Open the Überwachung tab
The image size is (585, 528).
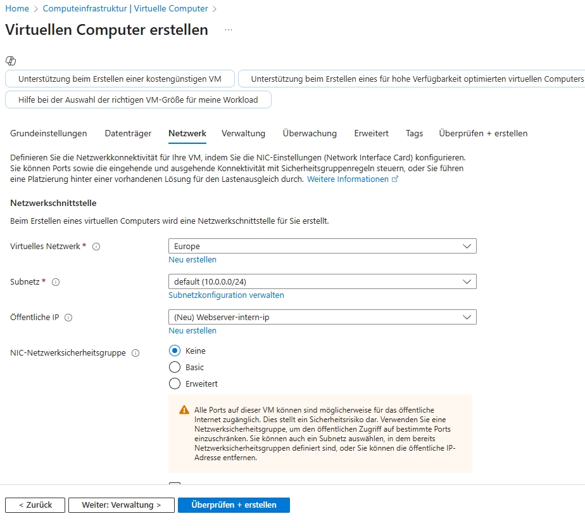[x=310, y=133]
